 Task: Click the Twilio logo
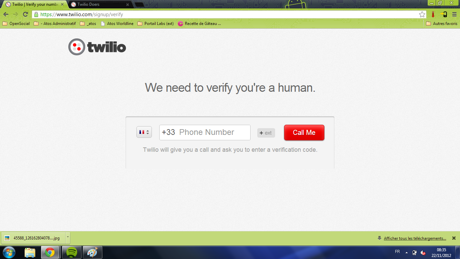click(97, 47)
